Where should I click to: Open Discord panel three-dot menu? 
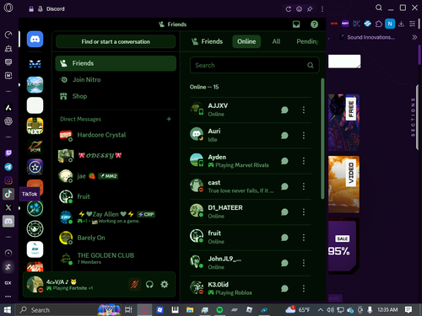coord(322,9)
